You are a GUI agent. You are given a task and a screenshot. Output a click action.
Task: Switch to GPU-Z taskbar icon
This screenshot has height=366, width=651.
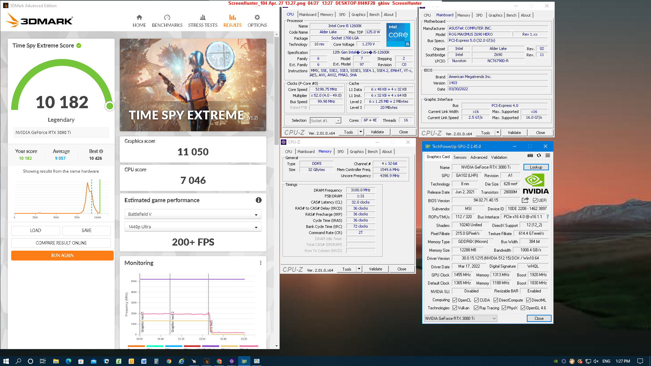(x=244, y=361)
